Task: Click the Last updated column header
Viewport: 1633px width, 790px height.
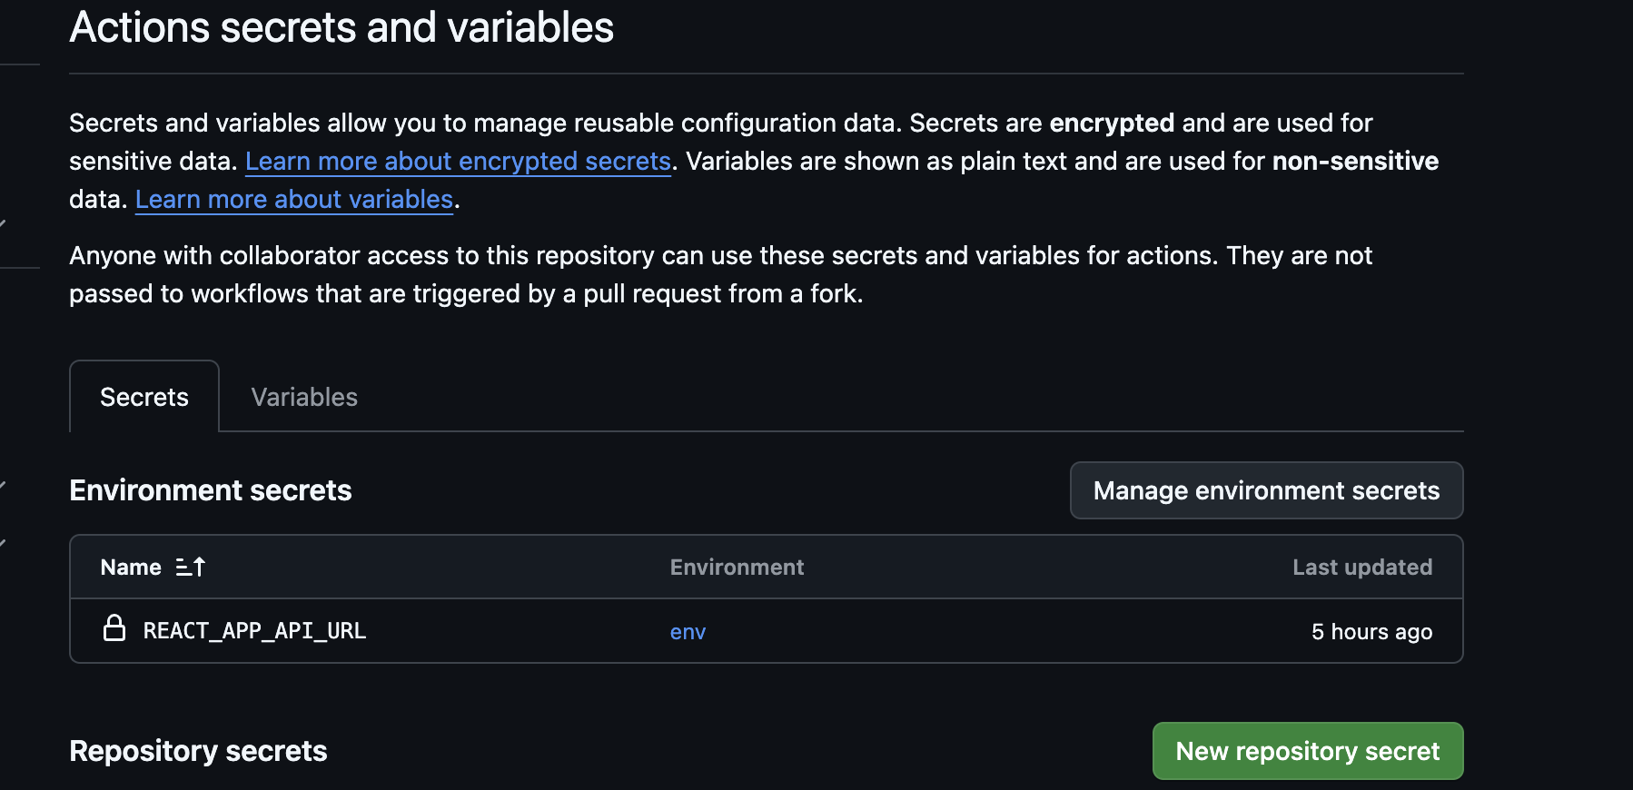Action: (x=1361, y=568)
